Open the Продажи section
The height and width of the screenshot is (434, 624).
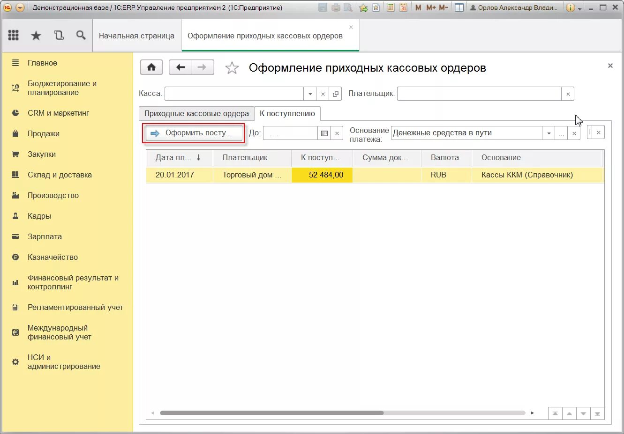coord(44,133)
